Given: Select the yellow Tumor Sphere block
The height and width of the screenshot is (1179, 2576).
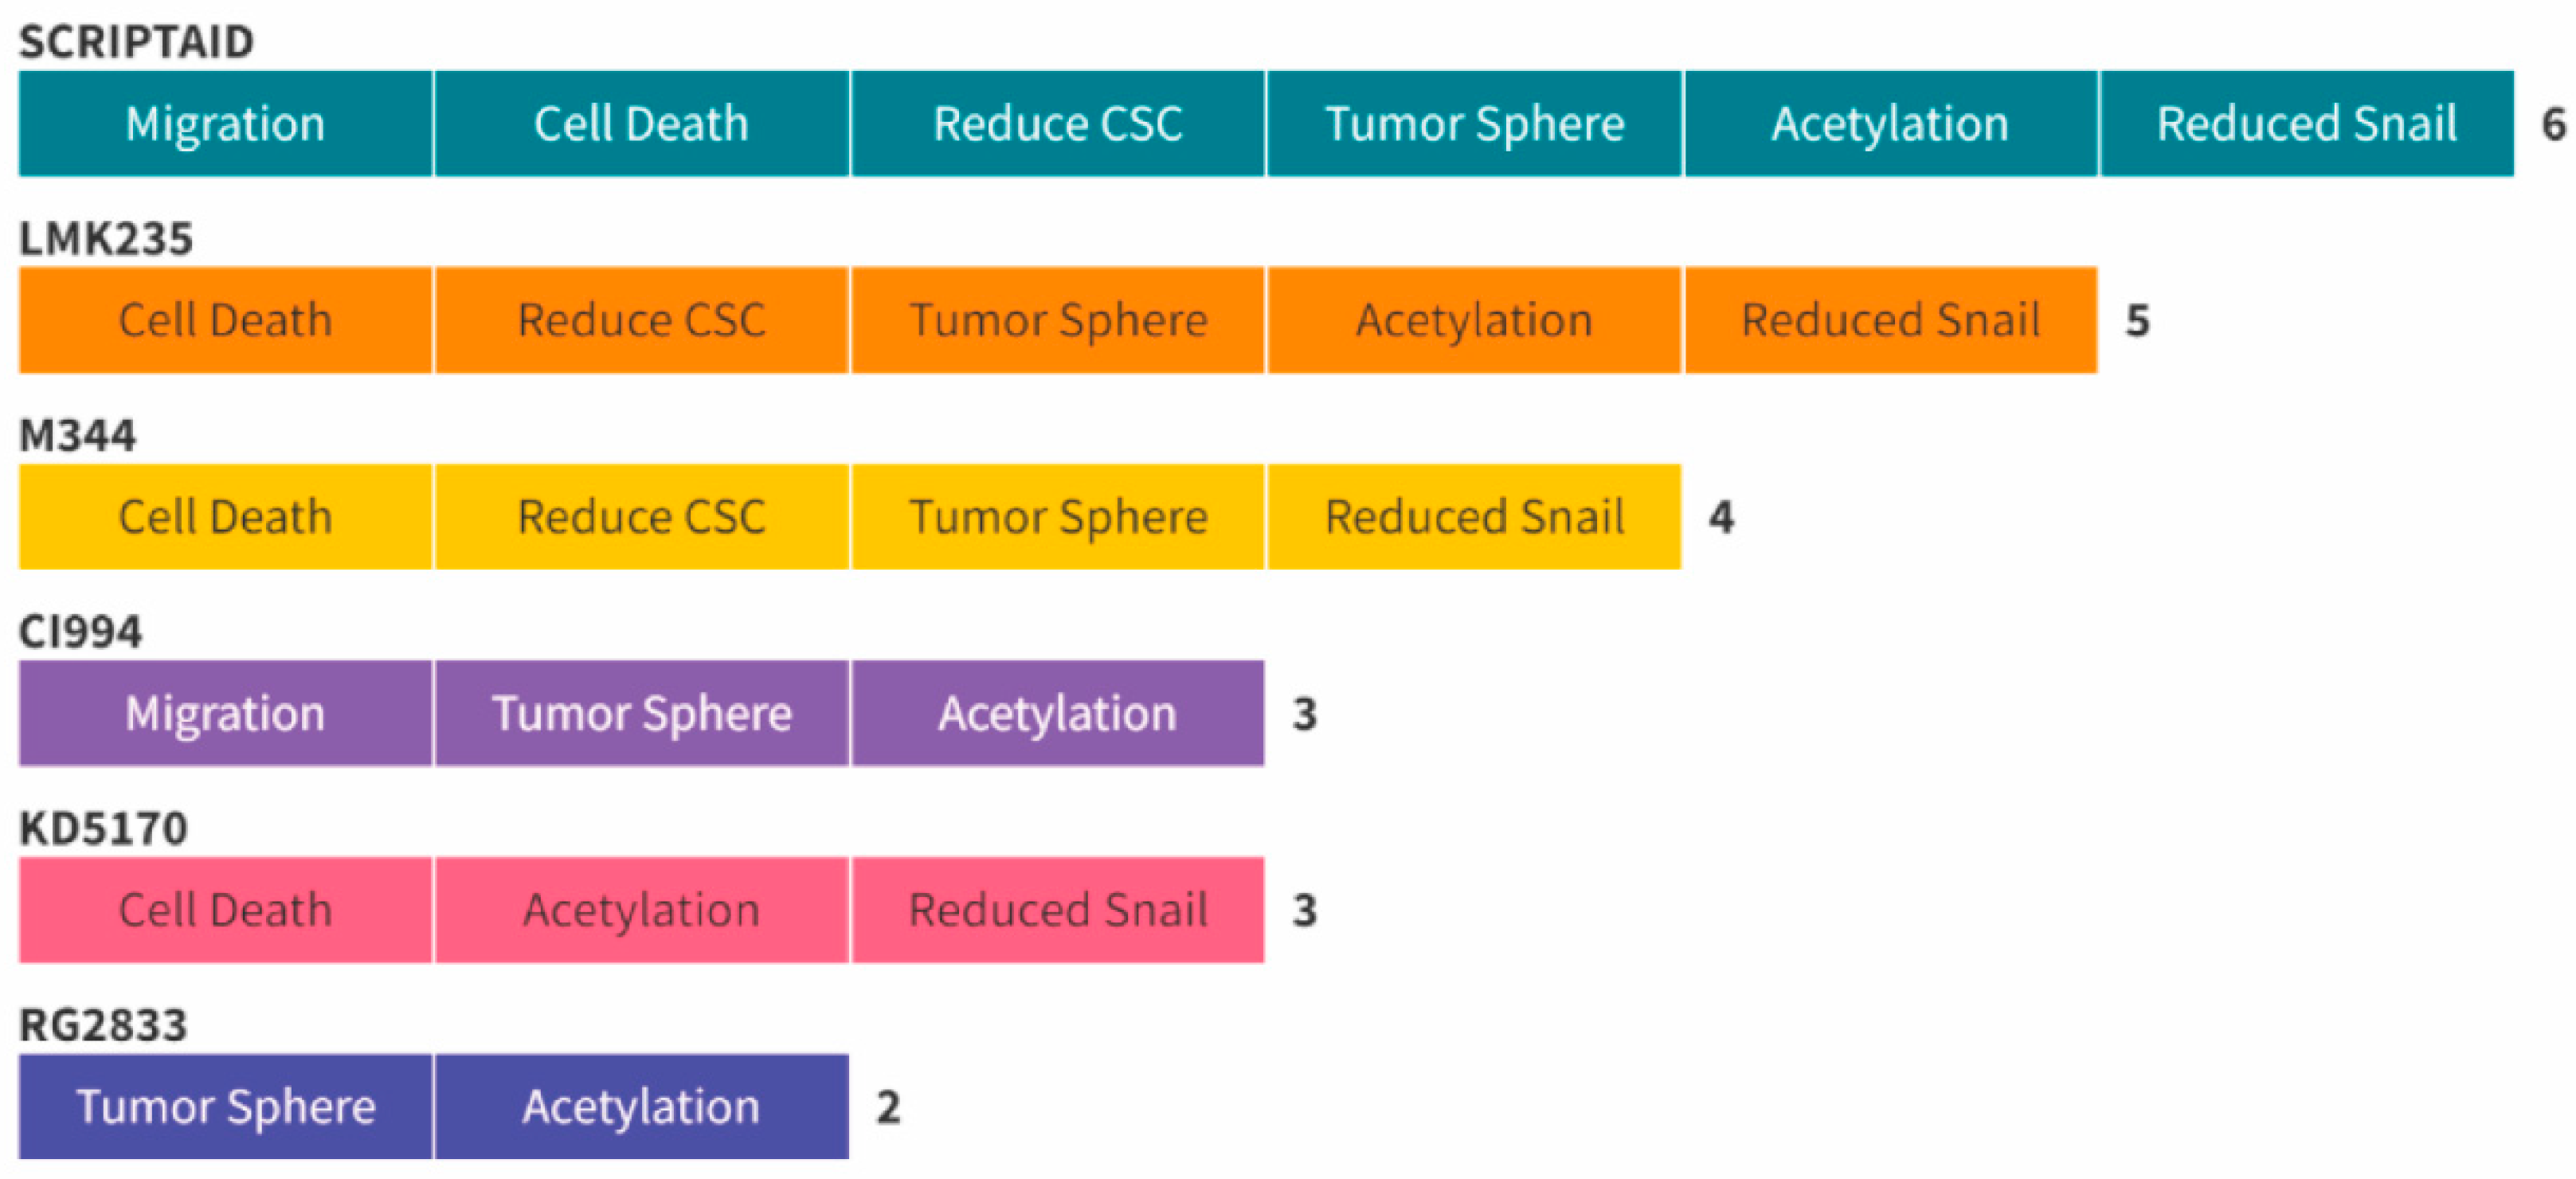Looking at the screenshot, I should pyautogui.click(x=1058, y=517).
